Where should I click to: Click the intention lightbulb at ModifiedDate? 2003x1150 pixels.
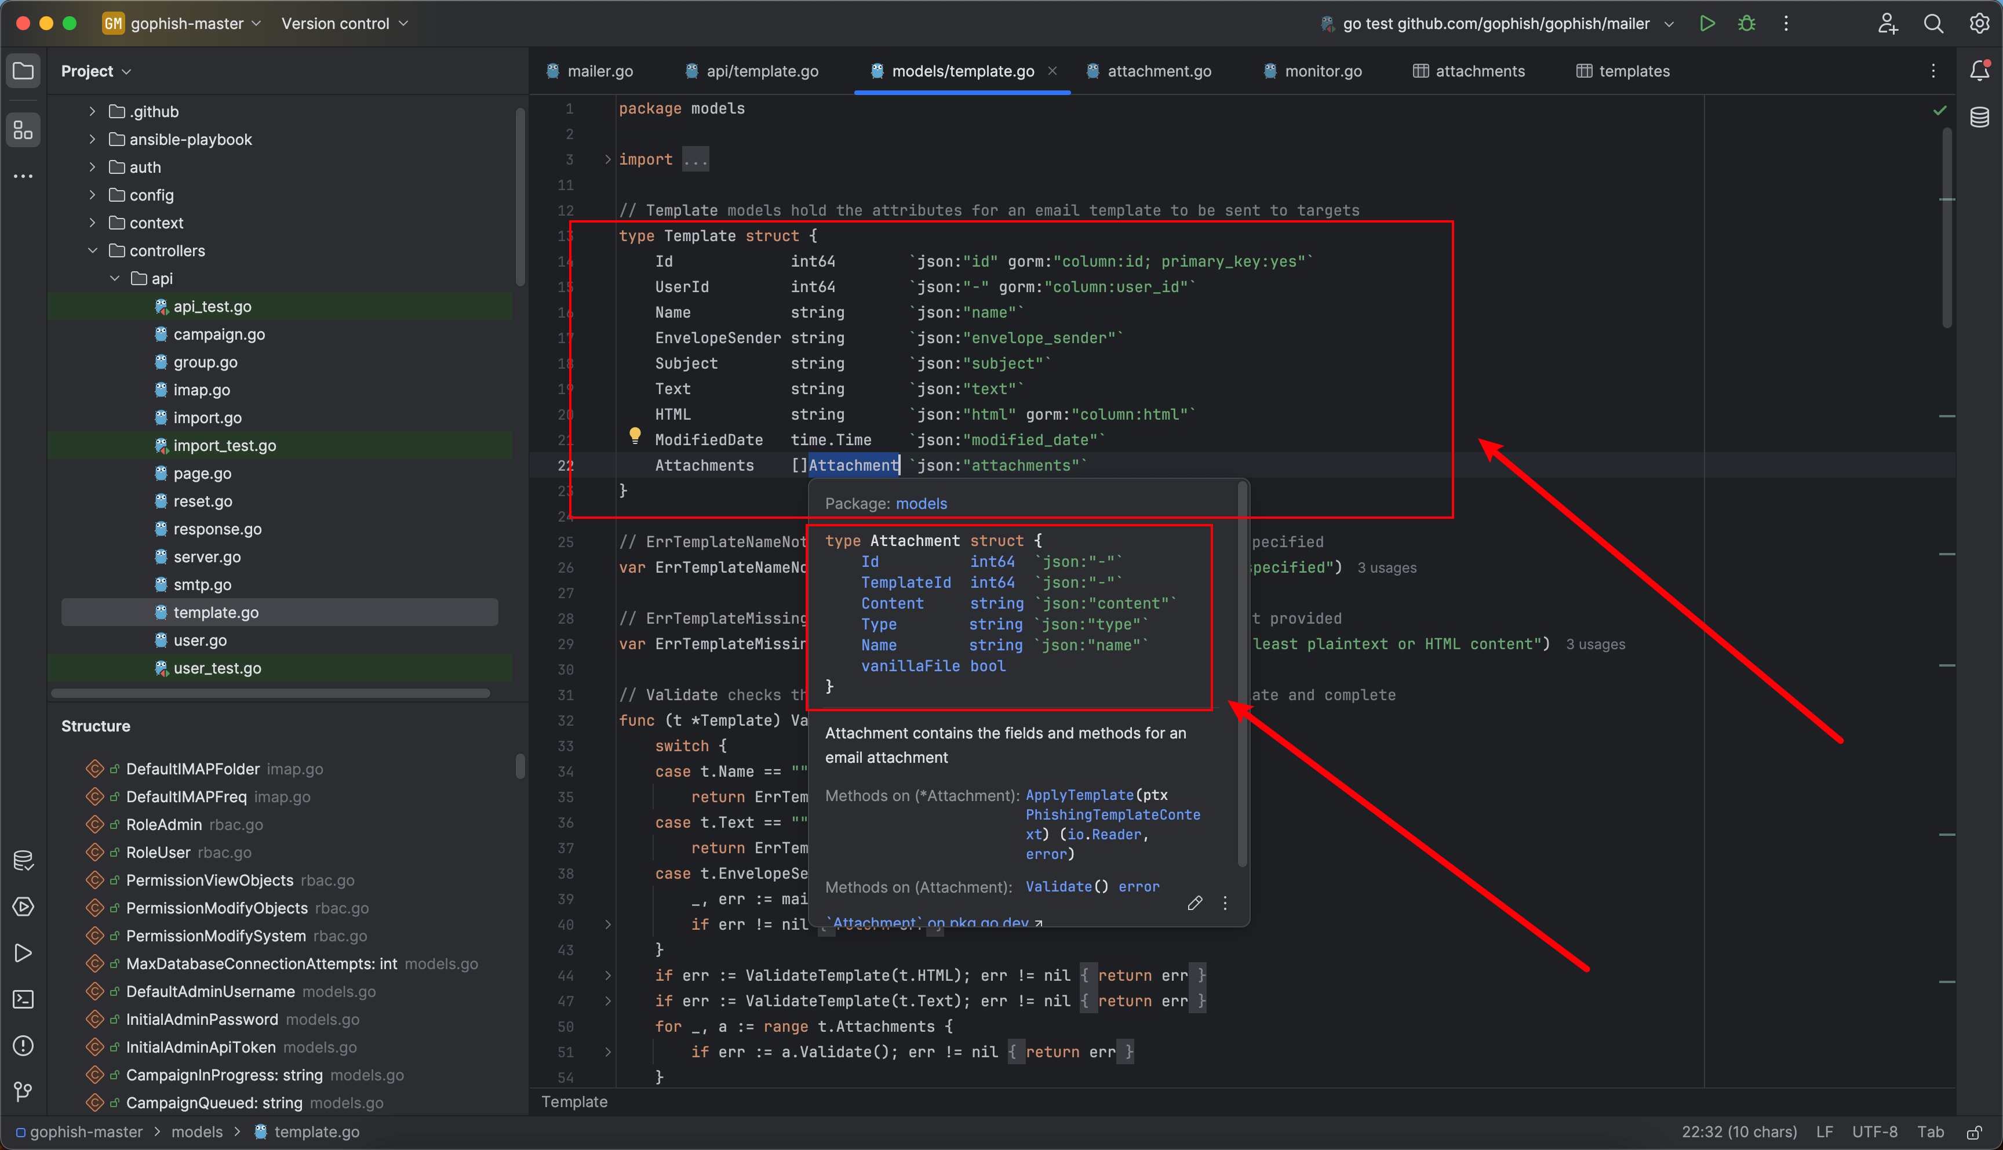click(x=635, y=435)
